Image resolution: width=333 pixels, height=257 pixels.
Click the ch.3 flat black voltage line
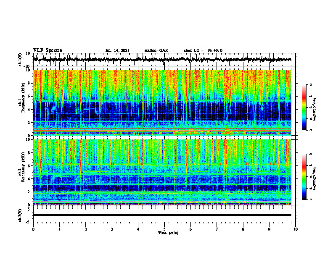click(162, 215)
